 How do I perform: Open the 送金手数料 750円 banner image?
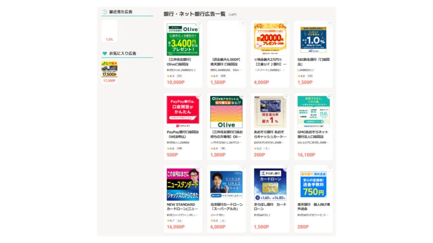click(313, 184)
